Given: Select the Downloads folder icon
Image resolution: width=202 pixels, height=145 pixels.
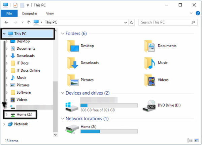Looking at the screenshot, I should 73,63.
